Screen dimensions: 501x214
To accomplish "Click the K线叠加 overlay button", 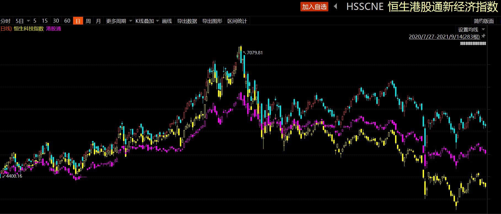I will pos(145,21).
